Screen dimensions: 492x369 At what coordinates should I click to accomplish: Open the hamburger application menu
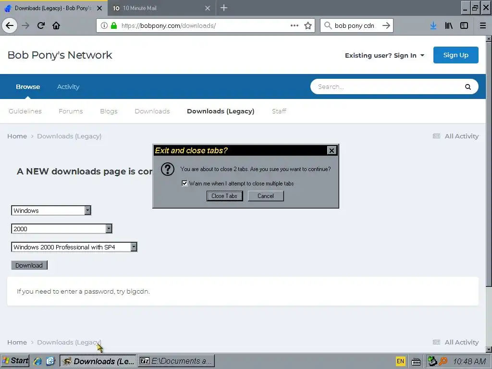point(483,26)
